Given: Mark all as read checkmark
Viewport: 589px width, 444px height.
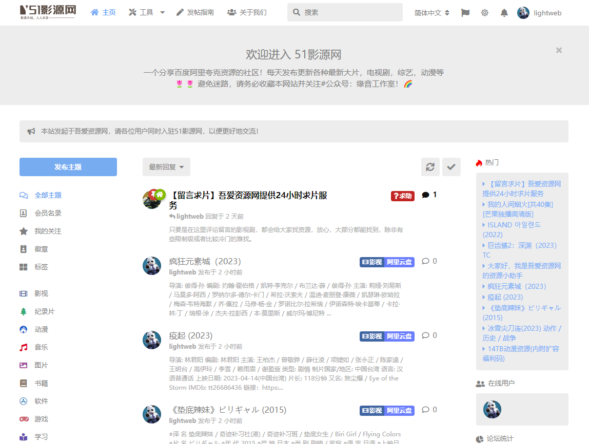Looking at the screenshot, I should click(x=451, y=167).
